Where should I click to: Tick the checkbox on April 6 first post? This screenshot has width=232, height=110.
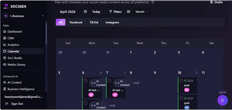86,80
